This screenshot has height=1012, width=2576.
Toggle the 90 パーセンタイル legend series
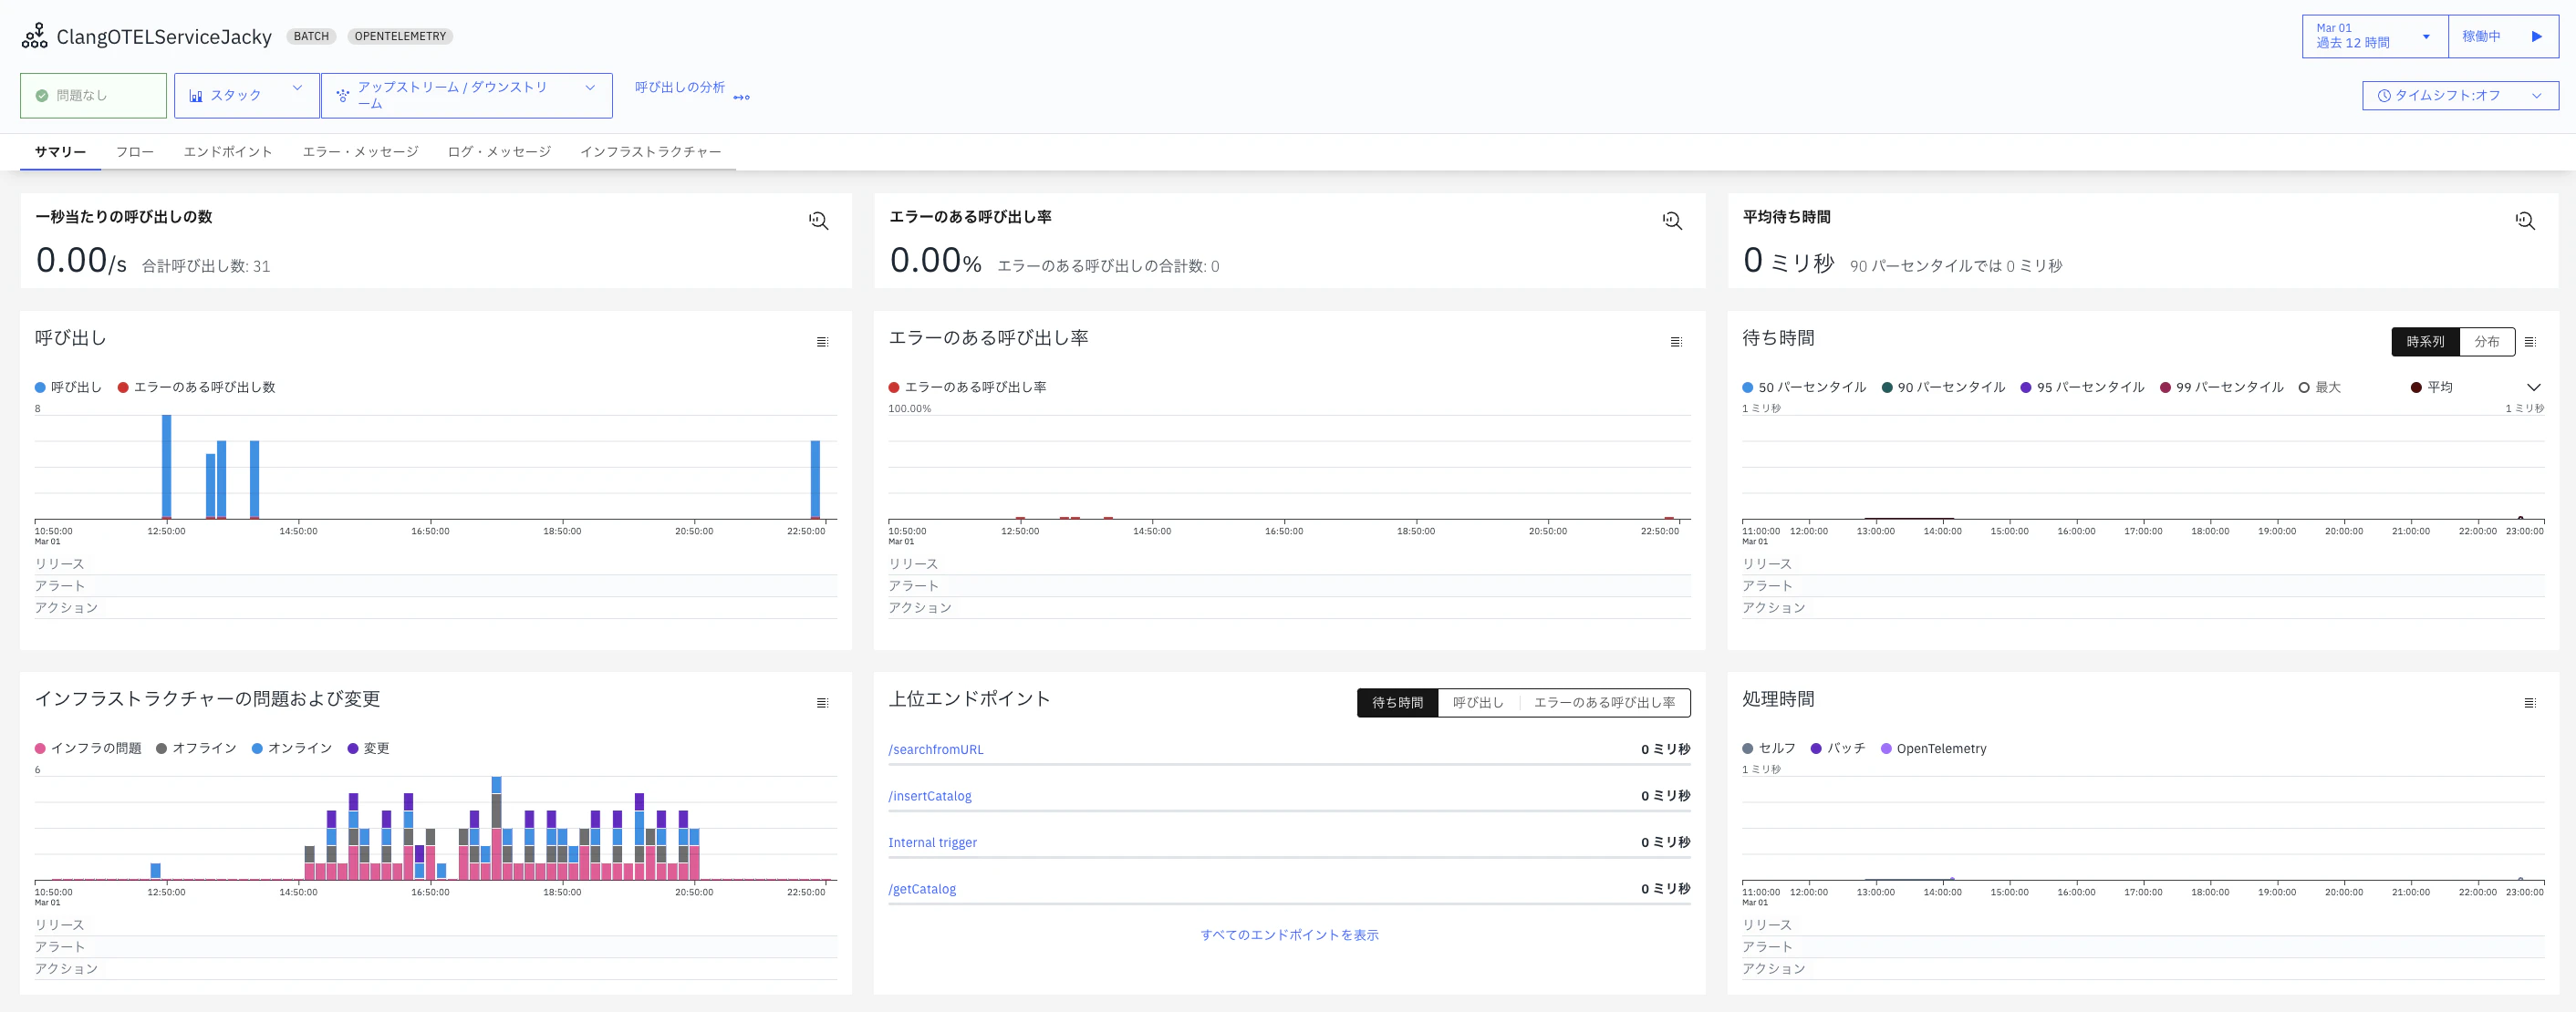click(1943, 387)
